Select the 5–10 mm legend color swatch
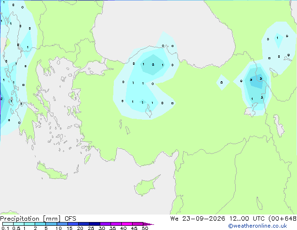The image size is (297, 230). pyautogui.click(x=51, y=224)
